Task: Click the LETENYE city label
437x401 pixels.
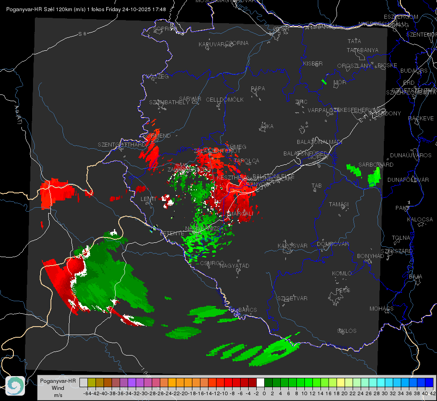Action: click(172, 233)
